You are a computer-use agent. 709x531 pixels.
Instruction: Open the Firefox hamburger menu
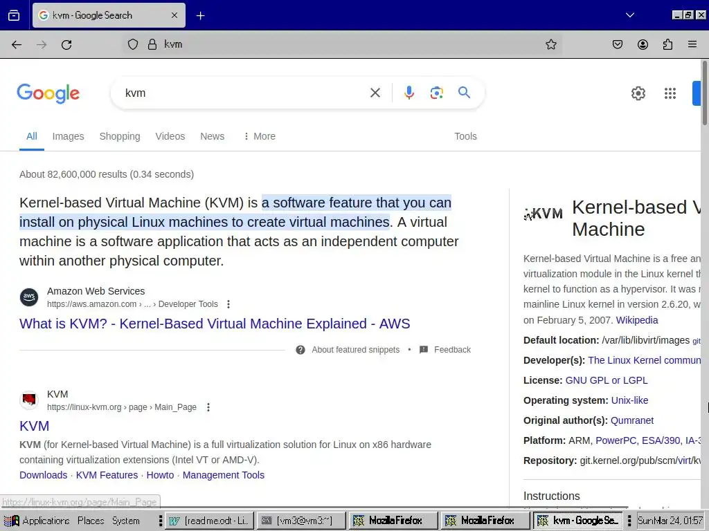tap(692, 44)
